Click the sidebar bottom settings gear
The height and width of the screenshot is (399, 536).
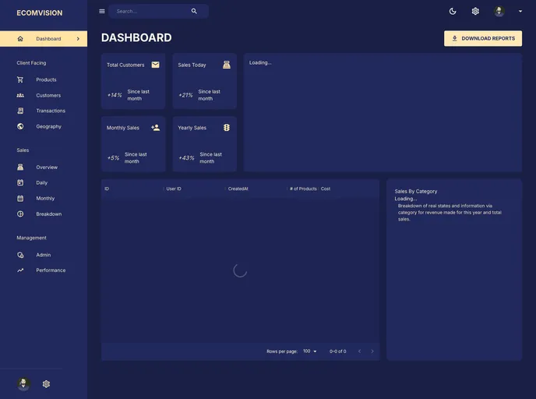pyautogui.click(x=46, y=384)
